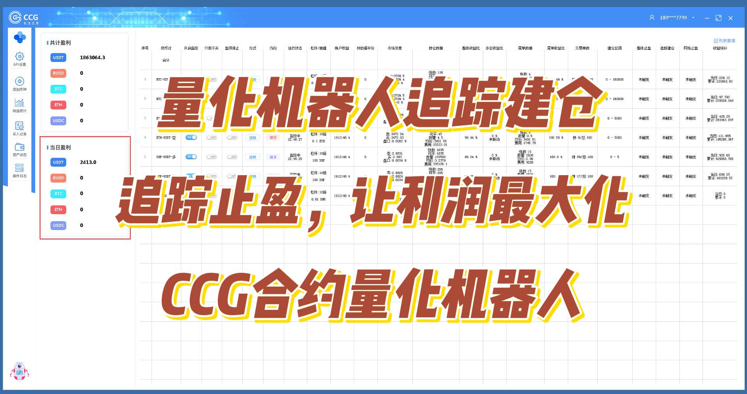Click 99.44 % 整体收益比 cell in row 4
Screen dimensions: 747x394
tap(471, 138)
